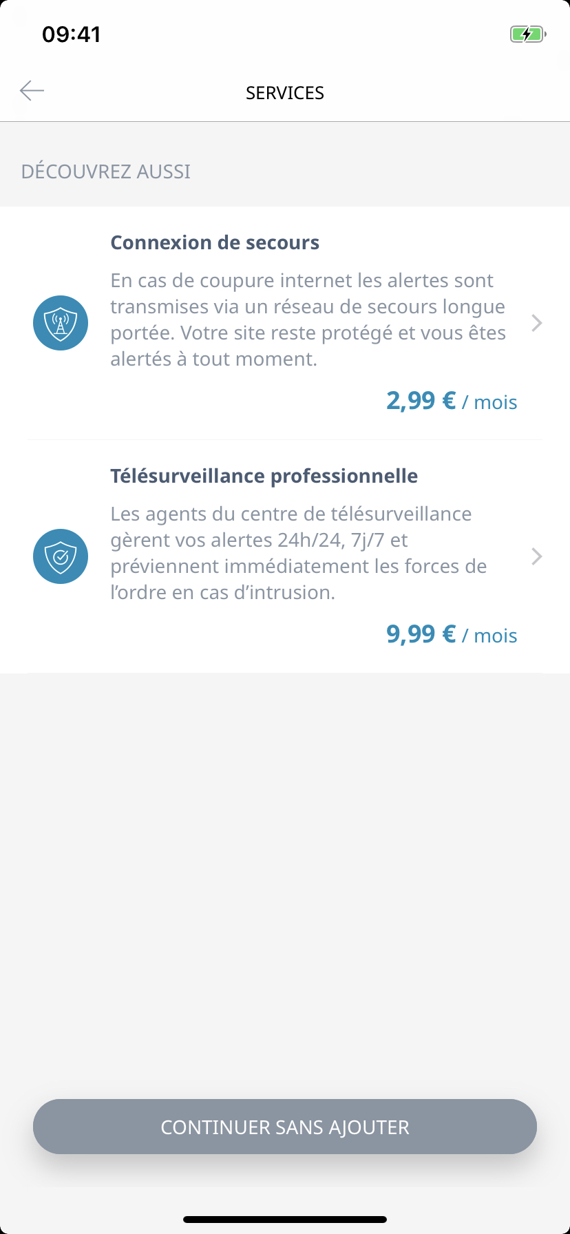Tap the empty gray area below services list
The height and width of the screenshot is (1234, 570).
(285, 881)
